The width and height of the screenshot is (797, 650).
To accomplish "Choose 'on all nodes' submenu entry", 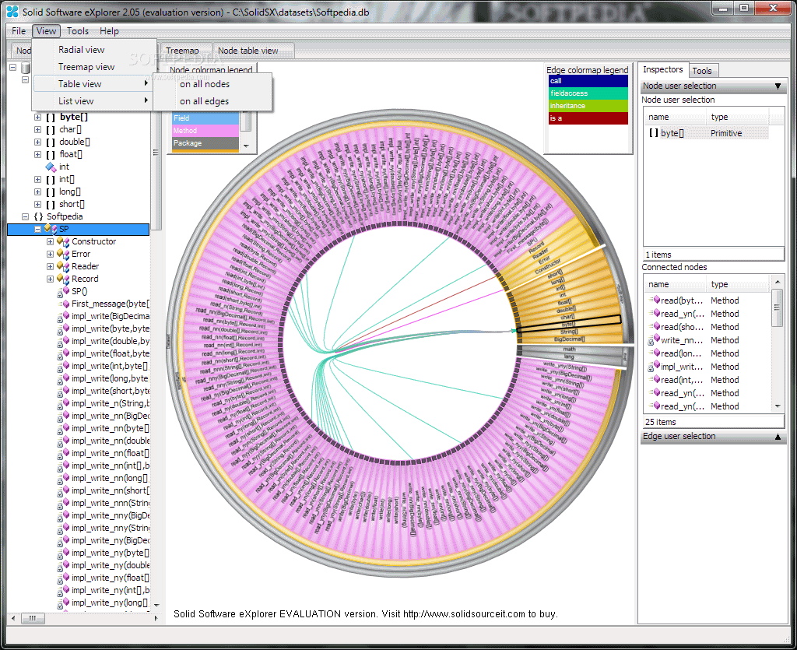I will (205, 84).
